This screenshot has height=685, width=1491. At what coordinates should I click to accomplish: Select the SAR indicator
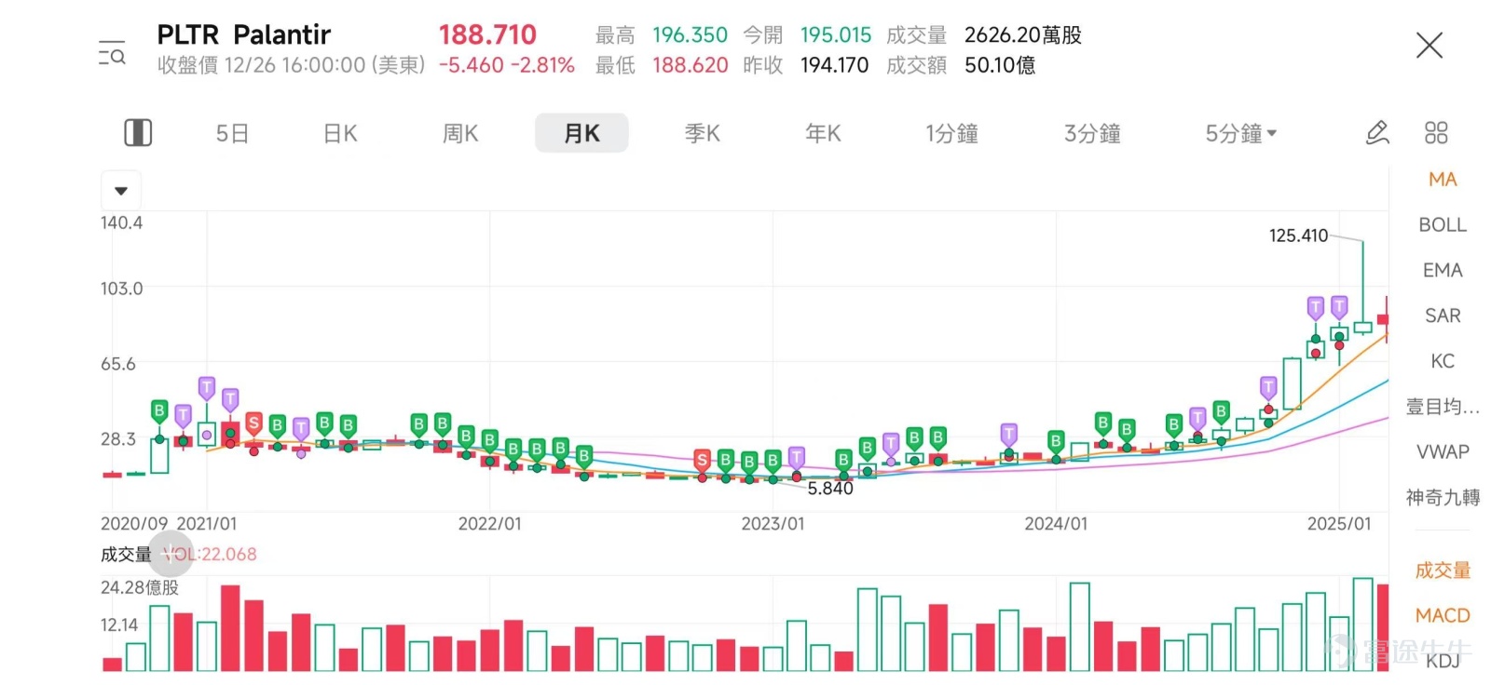coord(1443,316)
